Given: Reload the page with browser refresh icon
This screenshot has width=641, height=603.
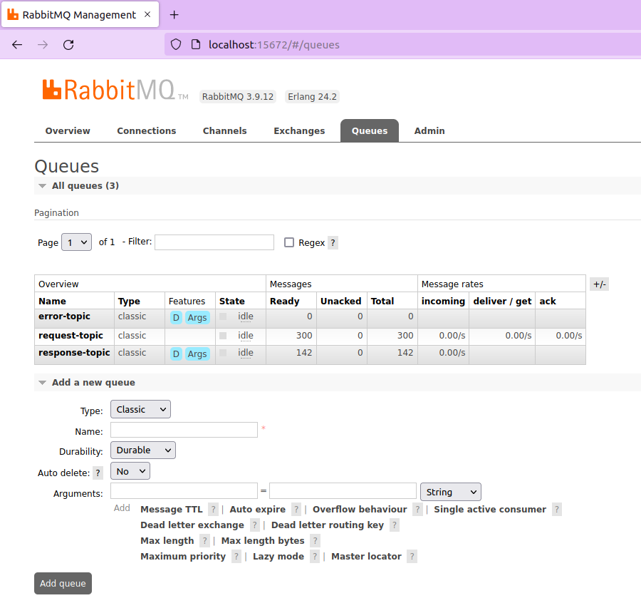Looking at the screenshot, I should coord(68,45).
